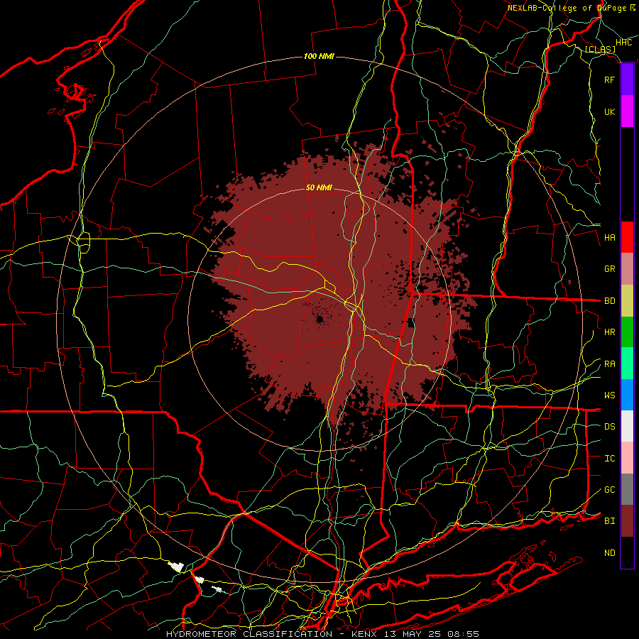Click the BD legend label

(609, 301)
